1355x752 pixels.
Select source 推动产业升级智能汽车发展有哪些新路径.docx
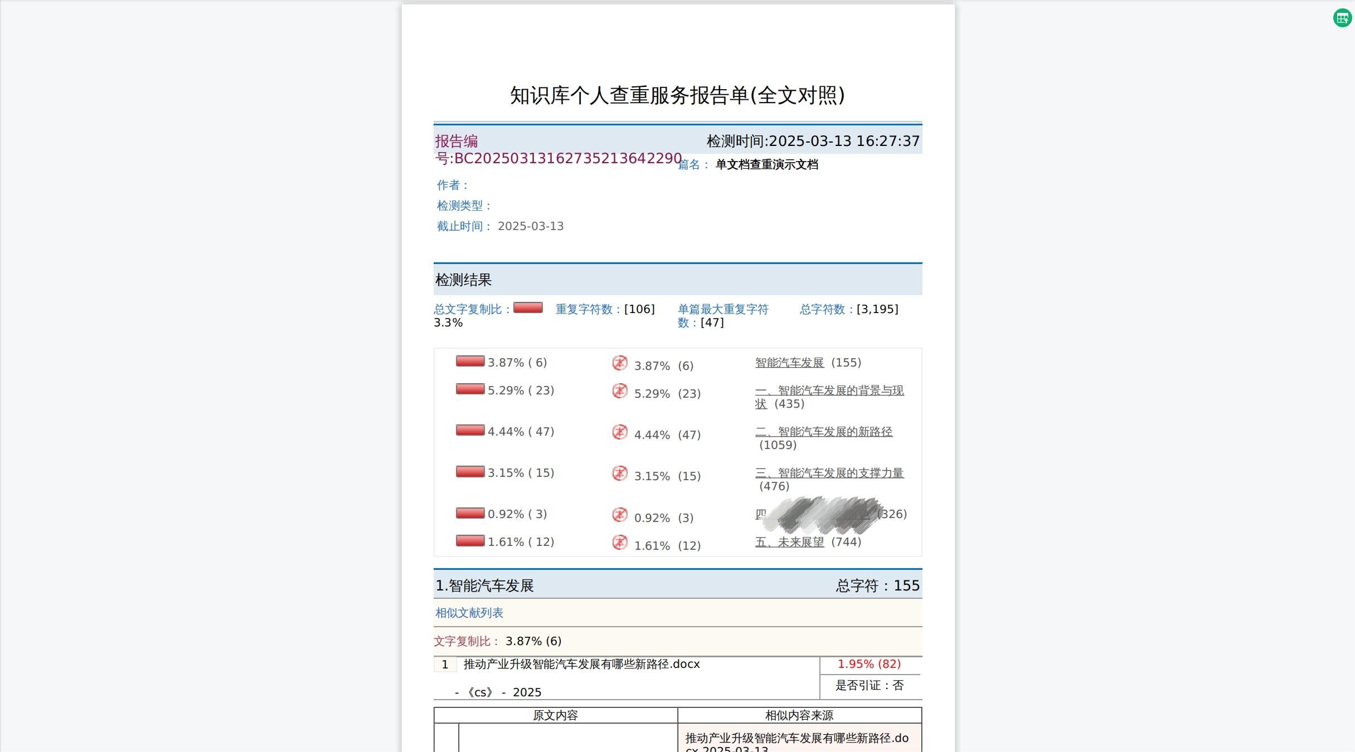581,664
